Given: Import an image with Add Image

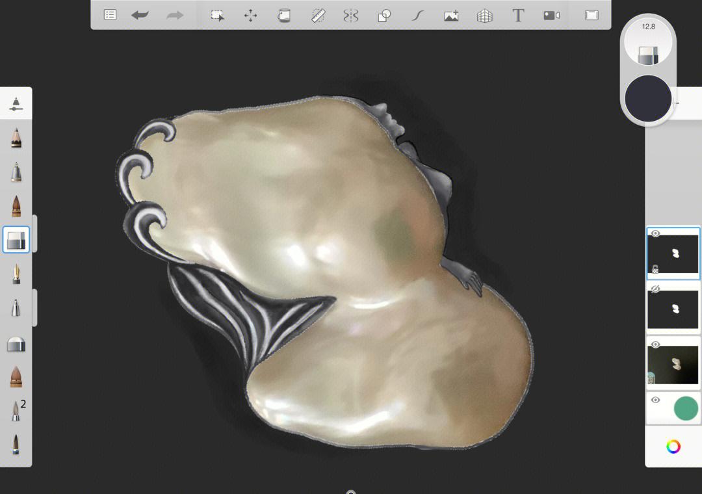Looking at the screenshot, I should [451, 16].
